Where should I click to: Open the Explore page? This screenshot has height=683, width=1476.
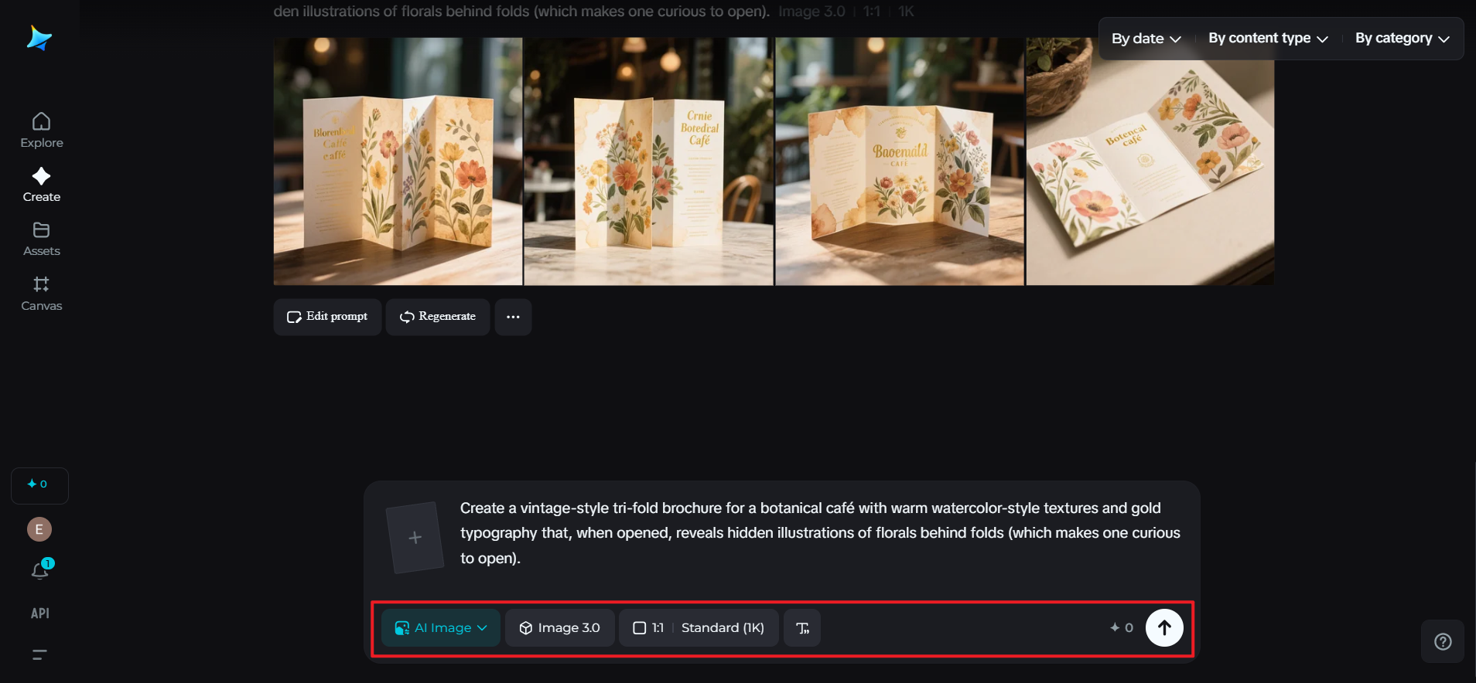coord(42,130)
